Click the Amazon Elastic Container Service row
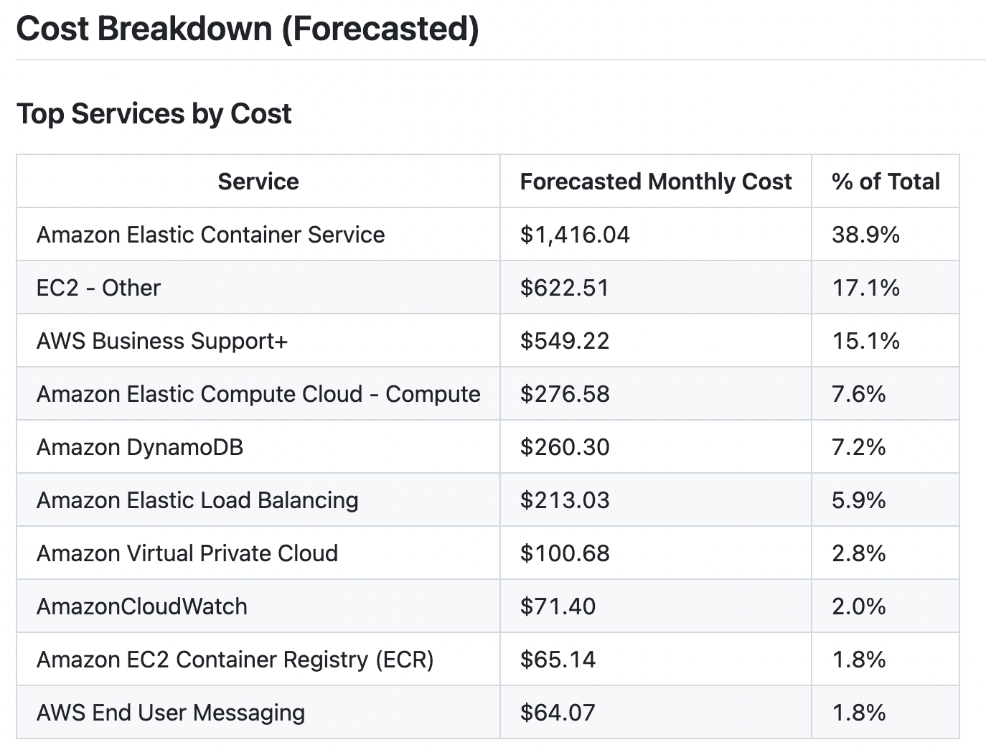The height and width of the screenshot is (755, 986). tap(210, 235)
